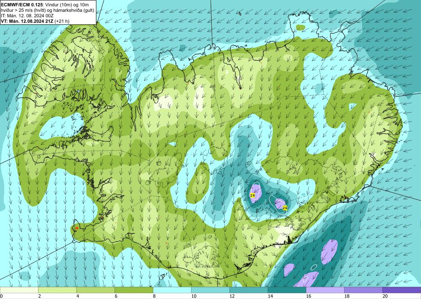Click the scale value 6 label
The image size is (421, 299).
pyautogui.click(x=116, y=296)
